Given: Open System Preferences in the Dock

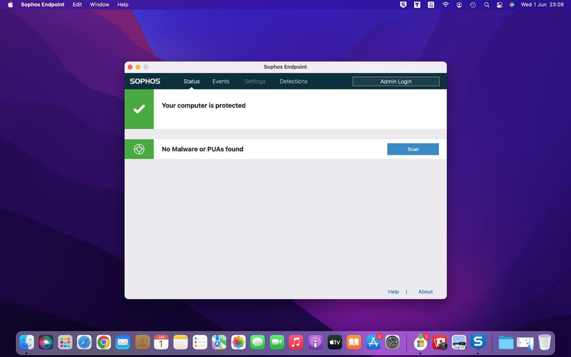Looking at the screenshot, I should tap(392, 342).
